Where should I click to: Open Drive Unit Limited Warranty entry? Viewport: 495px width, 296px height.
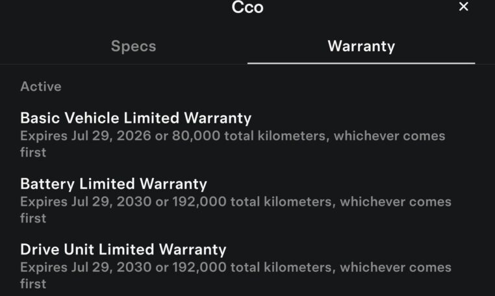[123, 249]
